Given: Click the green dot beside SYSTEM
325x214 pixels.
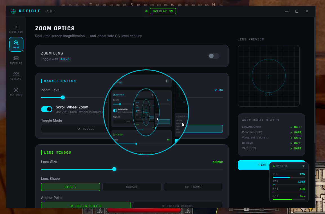Looking at the screenshot, I should pyautogui.click(x=274, y=166).
